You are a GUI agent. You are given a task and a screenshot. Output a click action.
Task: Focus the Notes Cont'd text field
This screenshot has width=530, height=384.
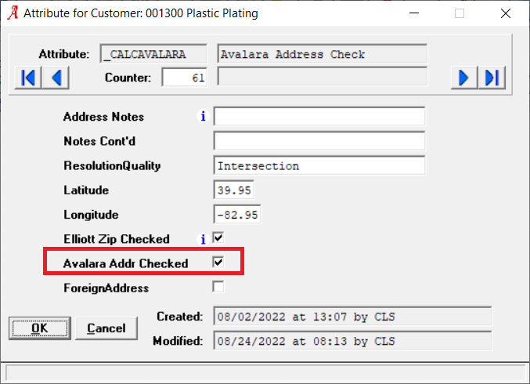pyautogui.click(x=319, y=141)
